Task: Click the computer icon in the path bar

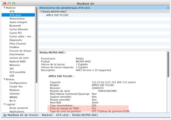Action: tap(5, 115)
